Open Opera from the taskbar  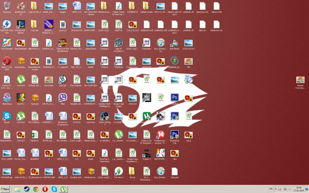point(45,189)
